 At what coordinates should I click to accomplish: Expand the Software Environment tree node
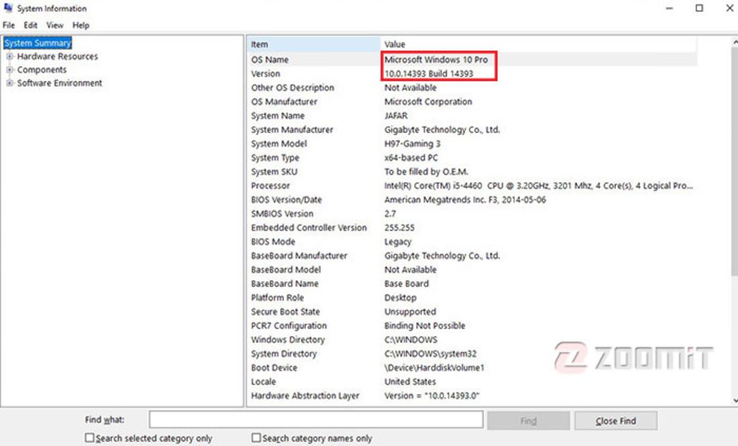coord(9,83)
